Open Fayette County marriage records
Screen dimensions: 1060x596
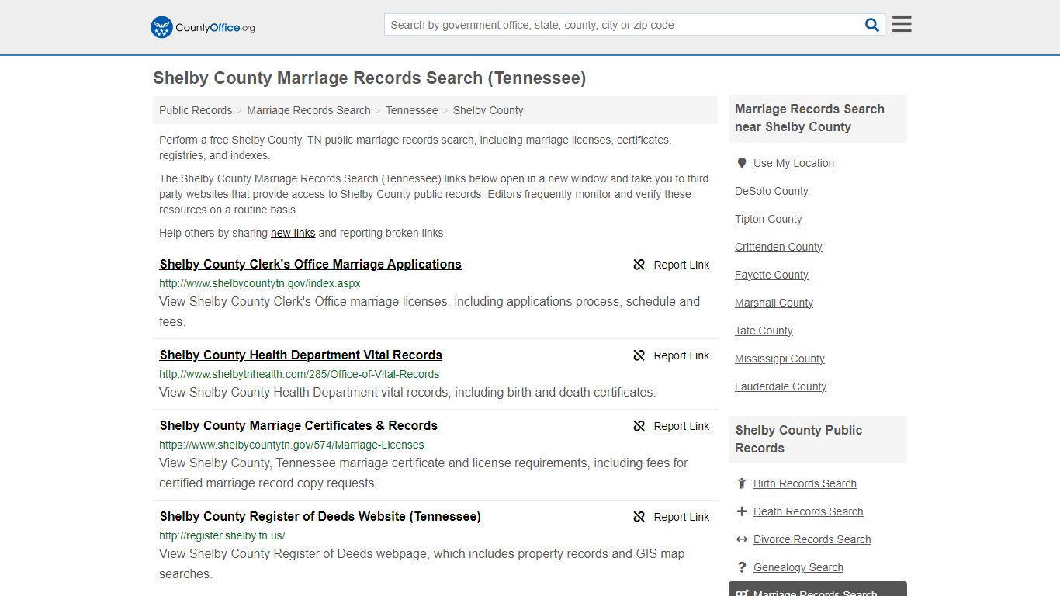click(x=771, y=275)
